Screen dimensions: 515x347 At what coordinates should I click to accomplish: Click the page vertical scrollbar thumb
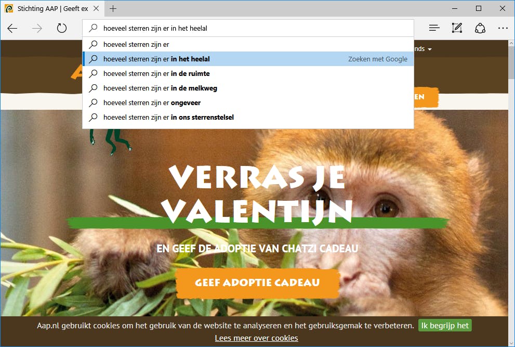[x=511, y=62]
